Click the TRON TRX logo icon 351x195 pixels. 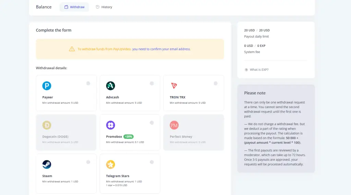click(174, 86)
